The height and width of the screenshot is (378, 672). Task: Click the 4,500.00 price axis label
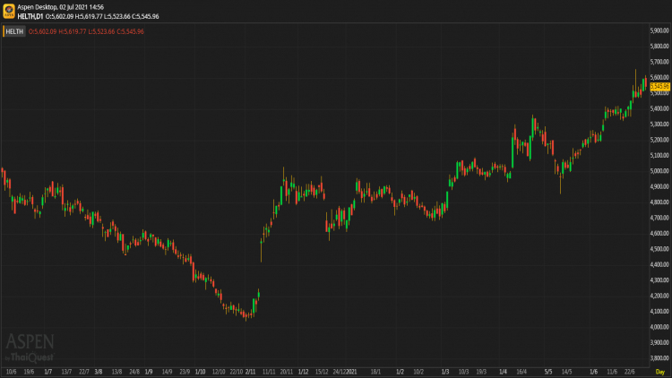659,249
